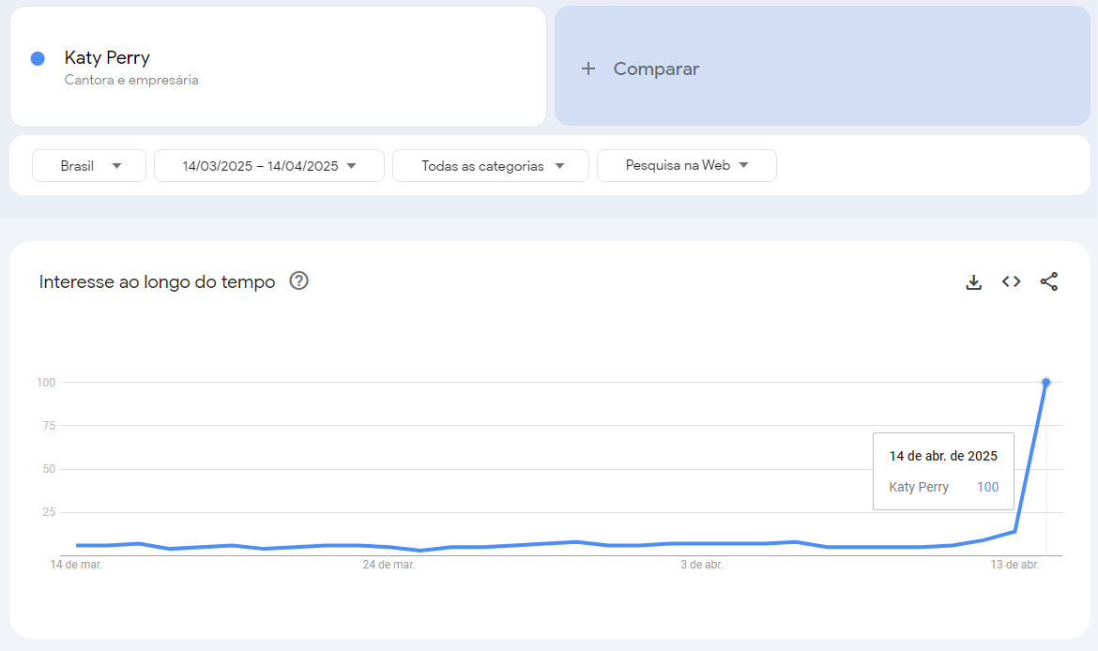This screenshot has height=651, width=1098.
Task: Click the y-axis label 25
Action: pos(48,512)
